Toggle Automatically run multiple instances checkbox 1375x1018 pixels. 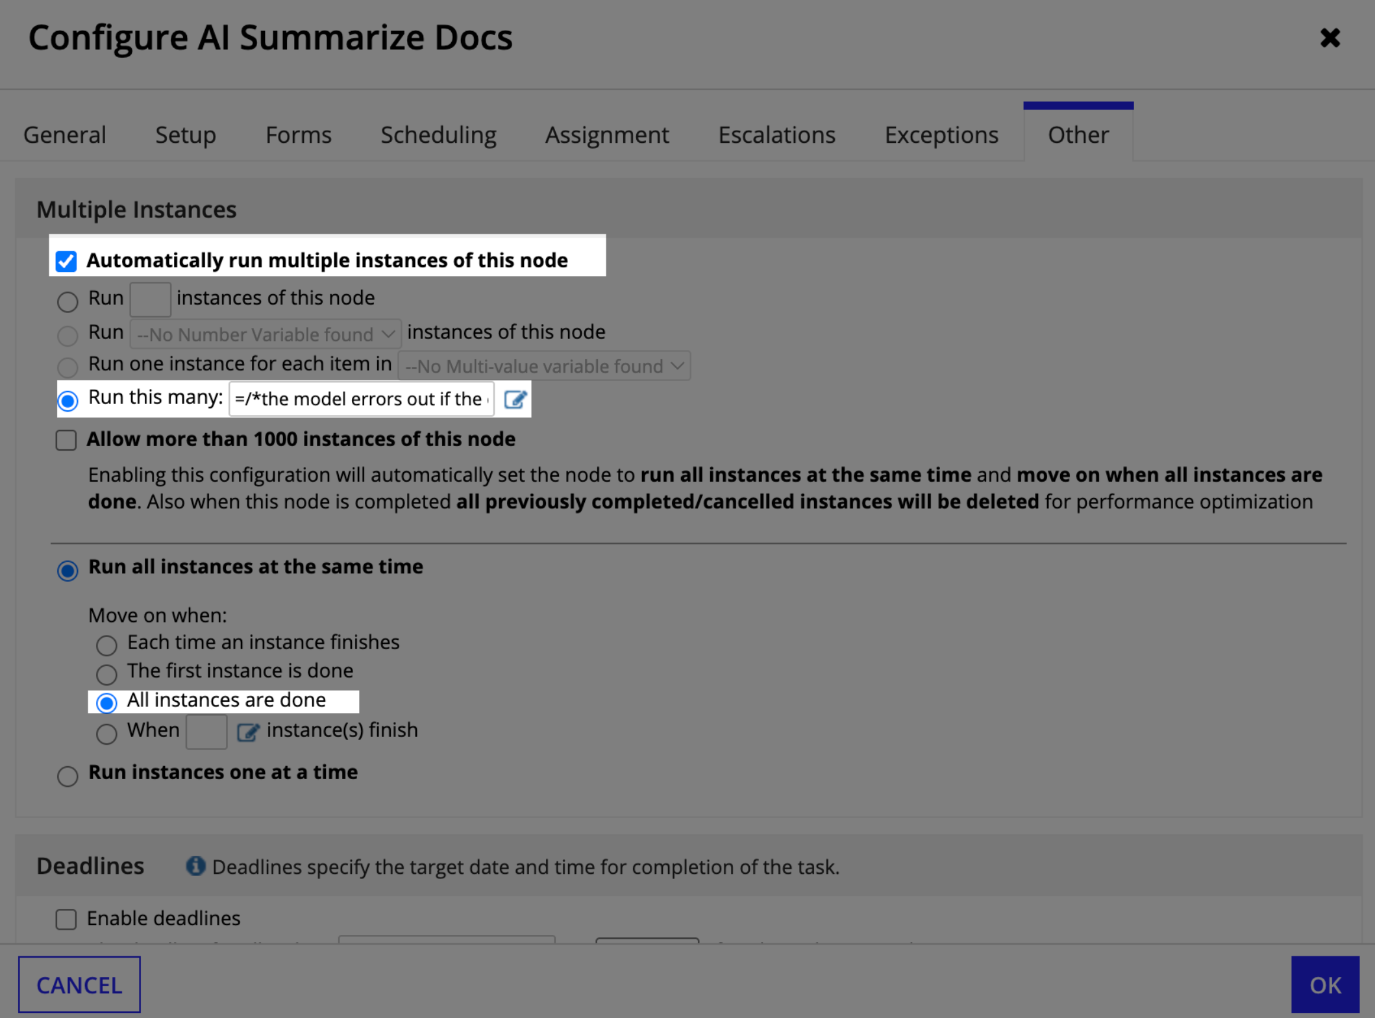[66, 261]
